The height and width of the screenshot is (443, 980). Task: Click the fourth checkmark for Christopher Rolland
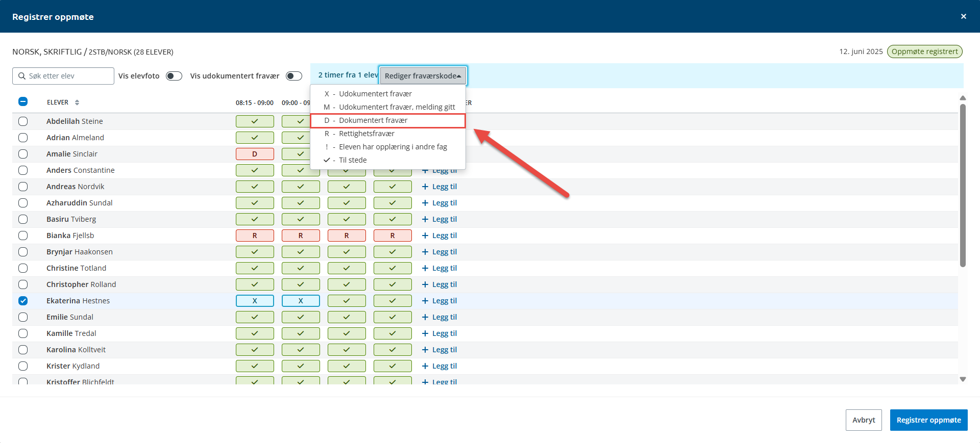(393, 284)
